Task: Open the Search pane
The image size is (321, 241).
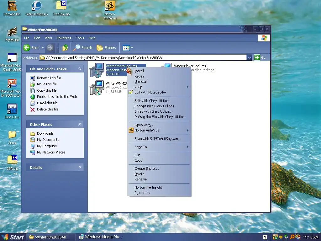Action: click(x=83, y=48)
